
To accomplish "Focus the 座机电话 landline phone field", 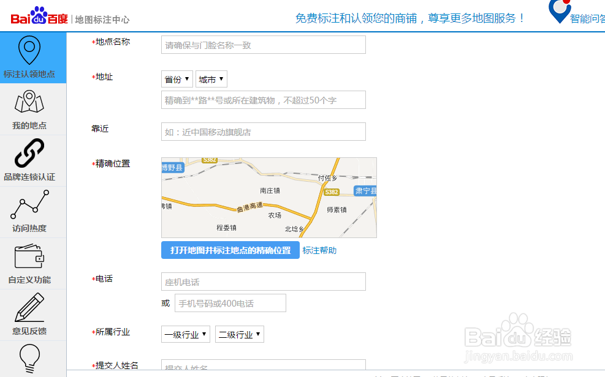I will (x=264, y=281).
